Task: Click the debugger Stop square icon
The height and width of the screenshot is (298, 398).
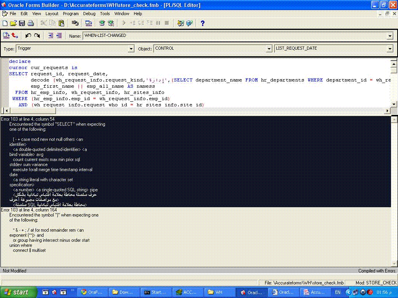Action: point(167,23)
